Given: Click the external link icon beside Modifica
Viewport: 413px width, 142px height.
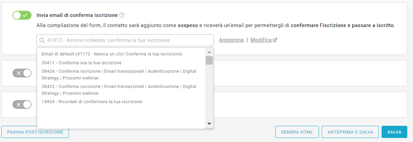Looking at the screenshot, I should (275, 40).
